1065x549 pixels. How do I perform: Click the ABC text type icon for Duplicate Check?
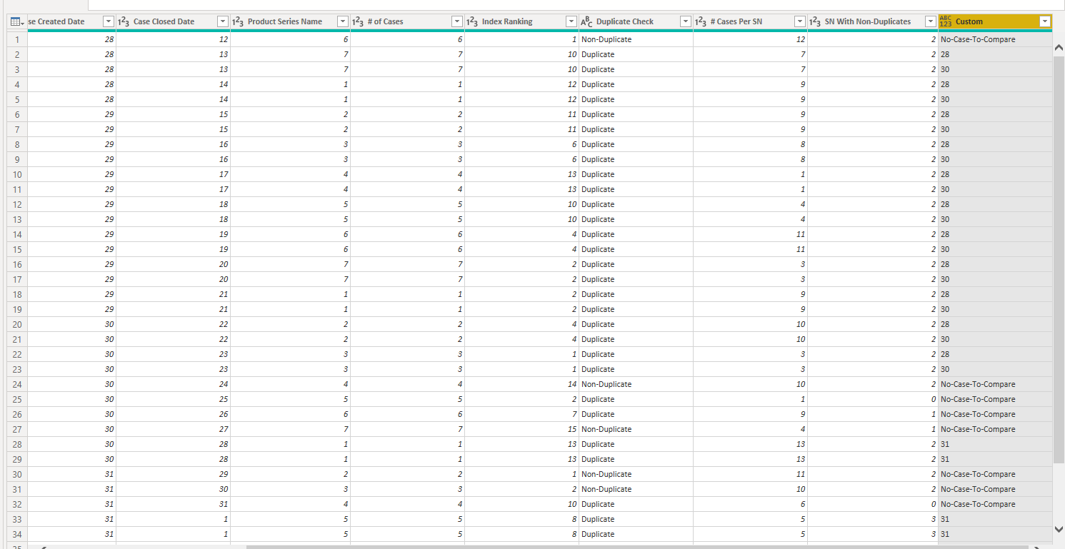[587, 21]
